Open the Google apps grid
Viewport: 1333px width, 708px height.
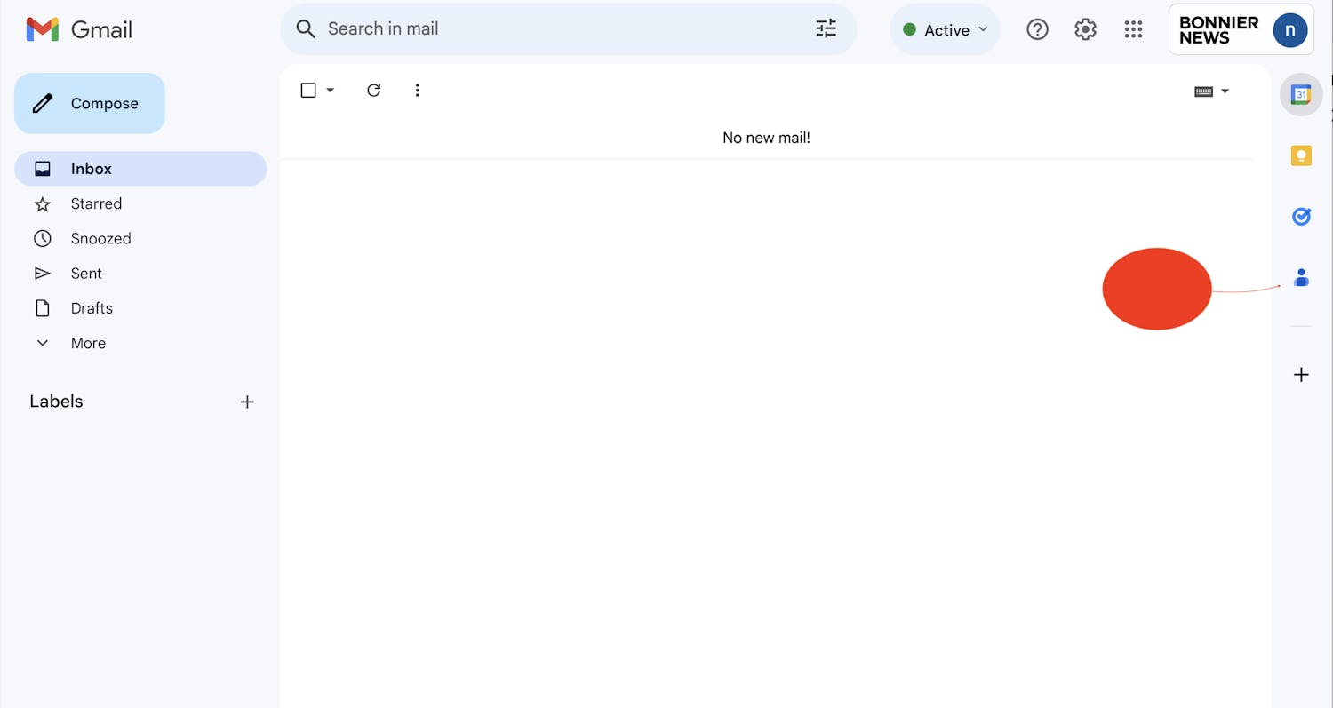click(1133, 29)
